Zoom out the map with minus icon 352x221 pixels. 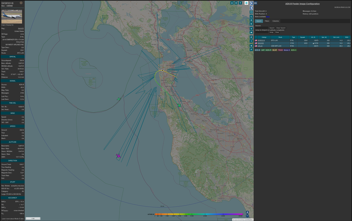pos(247,216)
